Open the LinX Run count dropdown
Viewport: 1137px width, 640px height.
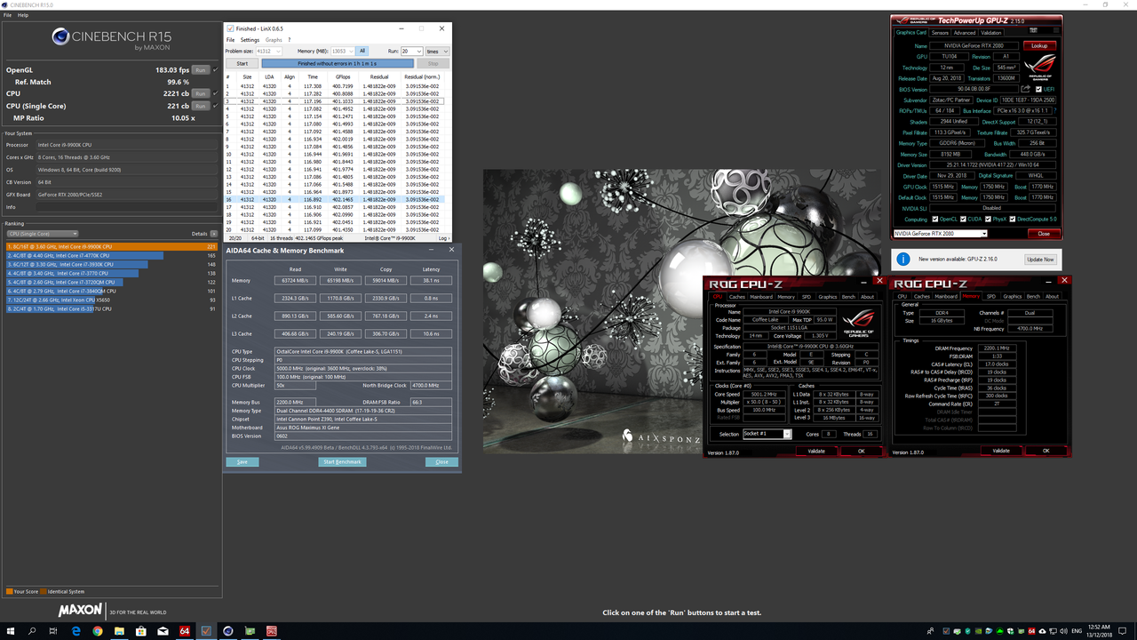[x=411, y=52]
